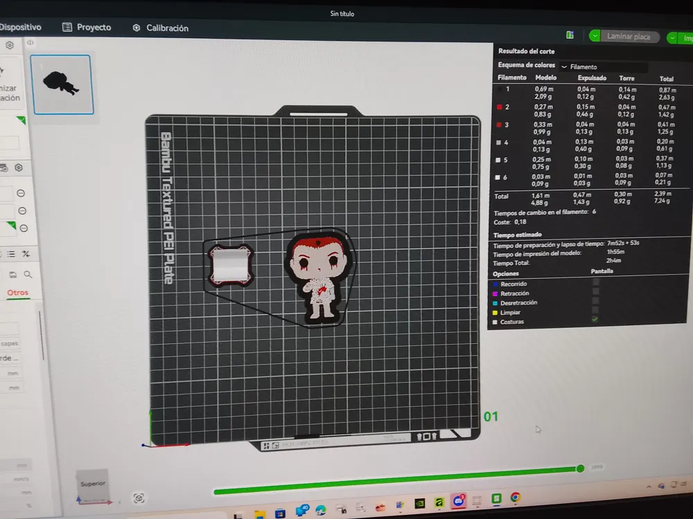Click the plate number 01 label
The height and width of the screenshot is (519, 693).
(x=491, y=417)
